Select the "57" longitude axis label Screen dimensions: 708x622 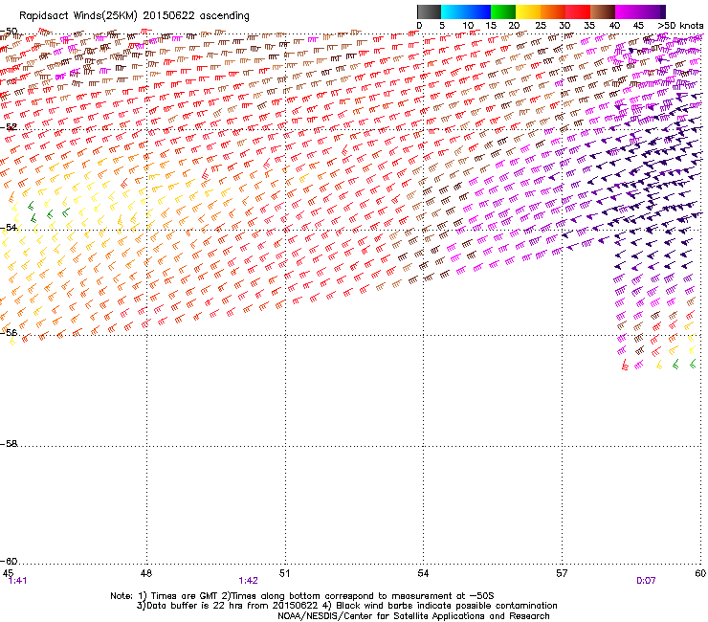tap(562, 573)
